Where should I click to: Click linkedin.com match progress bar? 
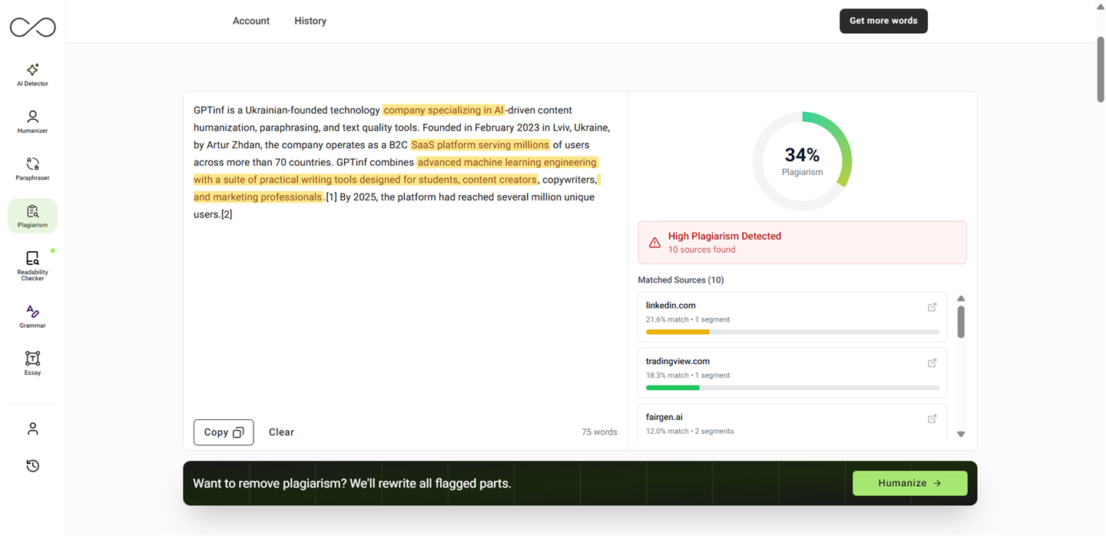(x=793, y=332)
